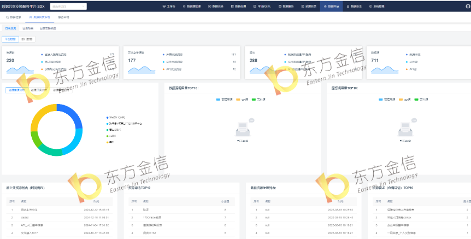Open the 资源目录 catalog icon in the top navigation
Viewport: 471px width, 239px height.
pyautogui.click(x=303, y=7)
